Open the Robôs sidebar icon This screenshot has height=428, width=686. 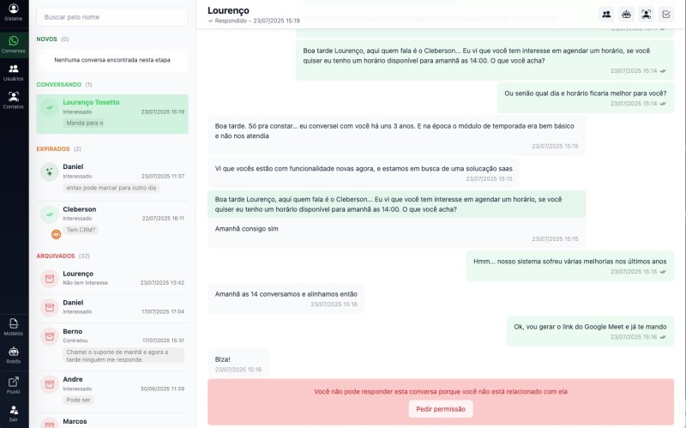(x=14, y=355)
